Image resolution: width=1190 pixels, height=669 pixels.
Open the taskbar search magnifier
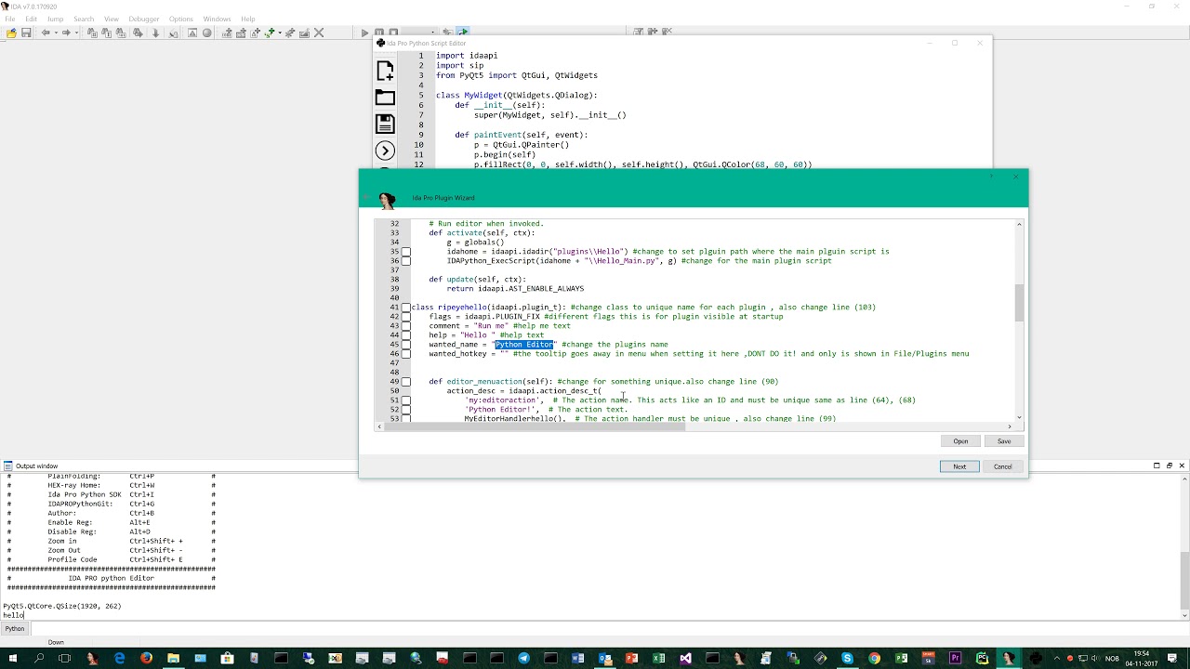tap(39, 658)
